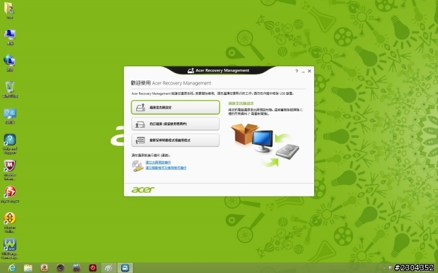This screenshot has height=273, width=438.
Task: Select the Computer desktop icon
Action: [x=10, y=37]
